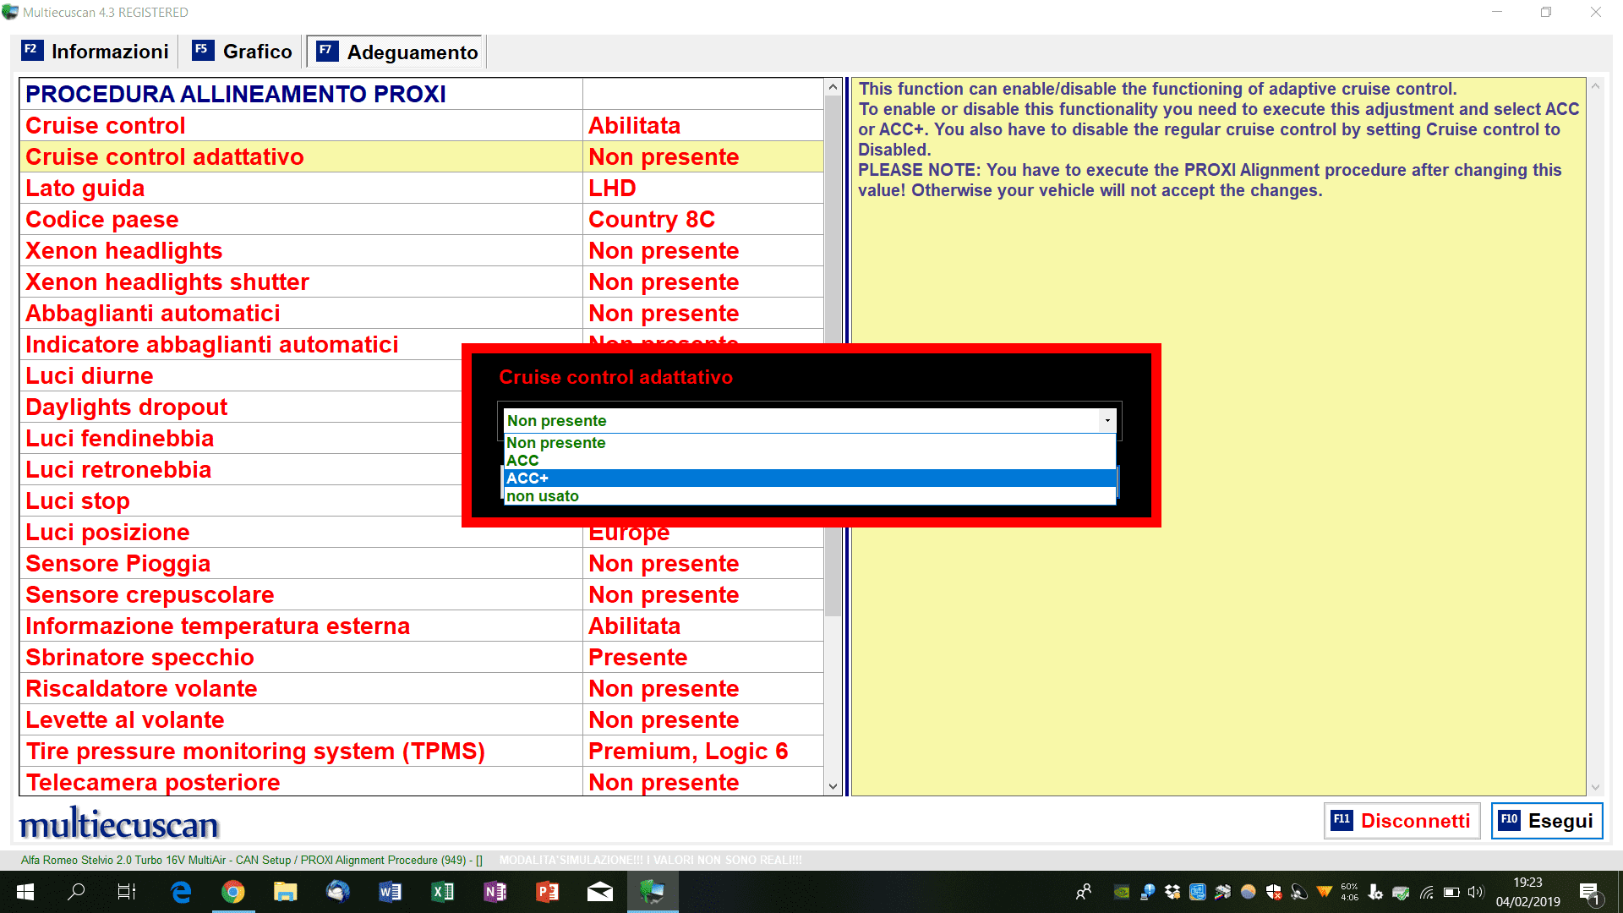Switch to the Grafico tab
The height and width of the screenshot is (913, 1623).
243,52
